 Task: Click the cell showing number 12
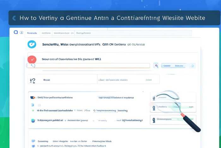(33, 80)
